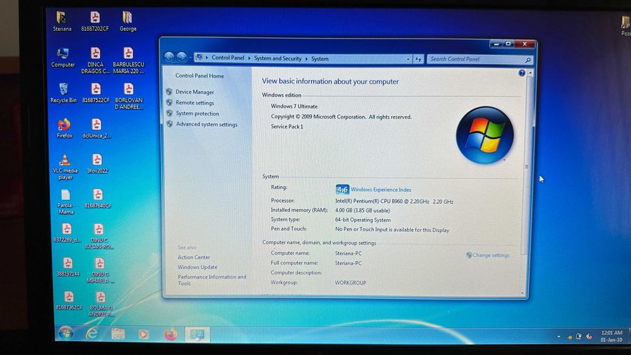Select the Computer desktop icon

(x=62, y=57)
